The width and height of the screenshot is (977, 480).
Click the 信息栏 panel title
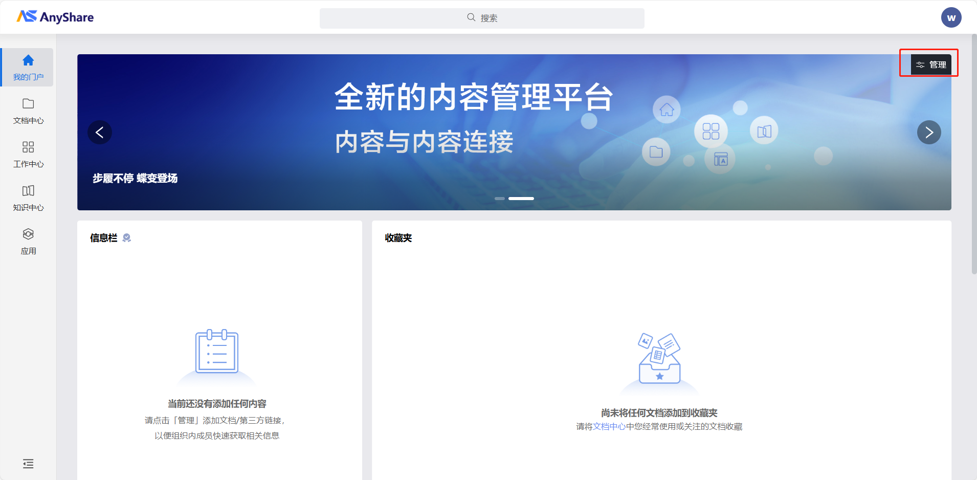[104, 238]
